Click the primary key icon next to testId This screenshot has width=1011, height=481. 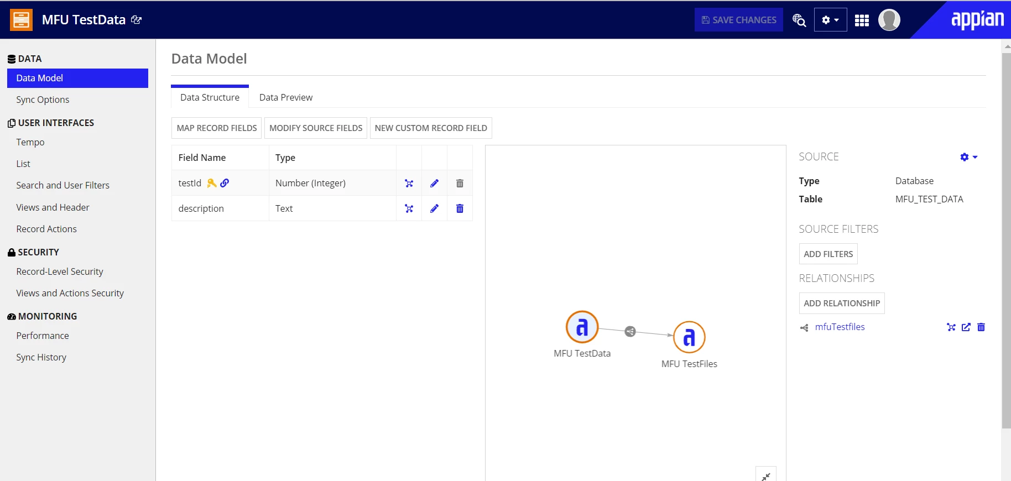[212, 183]
